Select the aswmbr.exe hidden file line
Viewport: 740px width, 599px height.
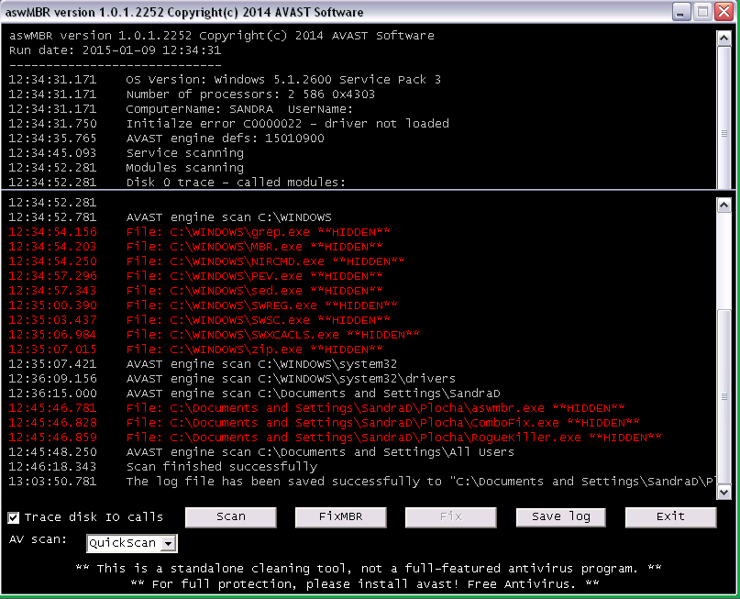[x=316, y=408]
